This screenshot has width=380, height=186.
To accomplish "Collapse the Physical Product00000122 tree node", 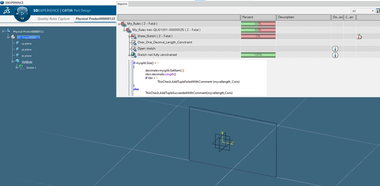I will tap(3, 31).
